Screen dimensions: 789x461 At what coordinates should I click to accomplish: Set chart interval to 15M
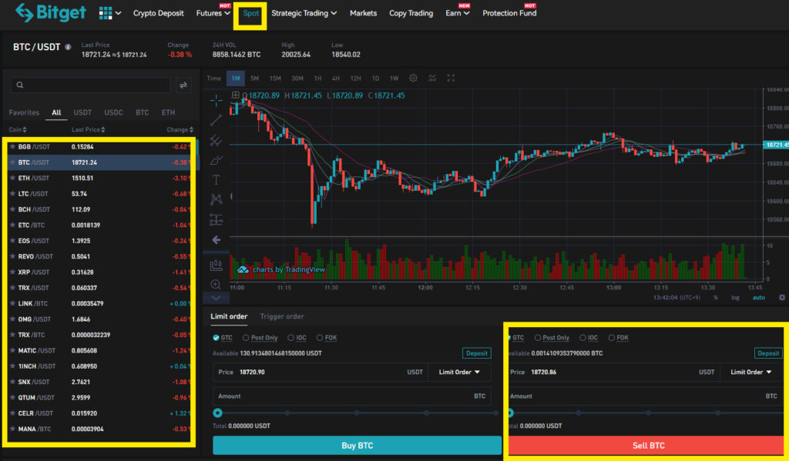[275, 78]
